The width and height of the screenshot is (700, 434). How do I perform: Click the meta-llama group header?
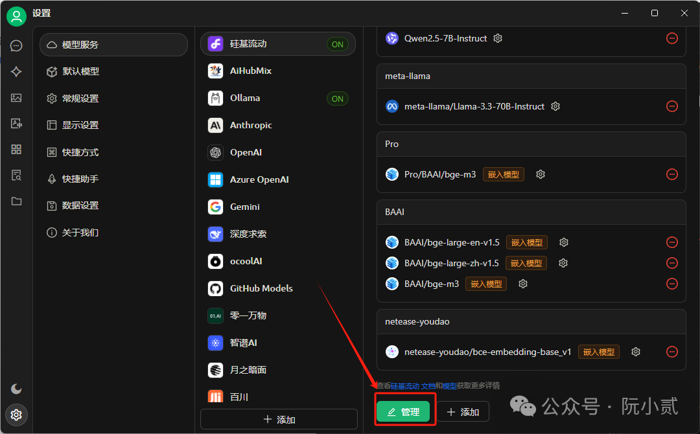531,76
